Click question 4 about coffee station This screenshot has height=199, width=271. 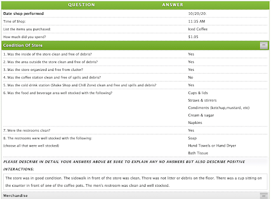coord(52,77)
